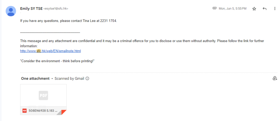Click the Reply arrow icon
This screenshot has width=279, height=121.
(264, 9)
